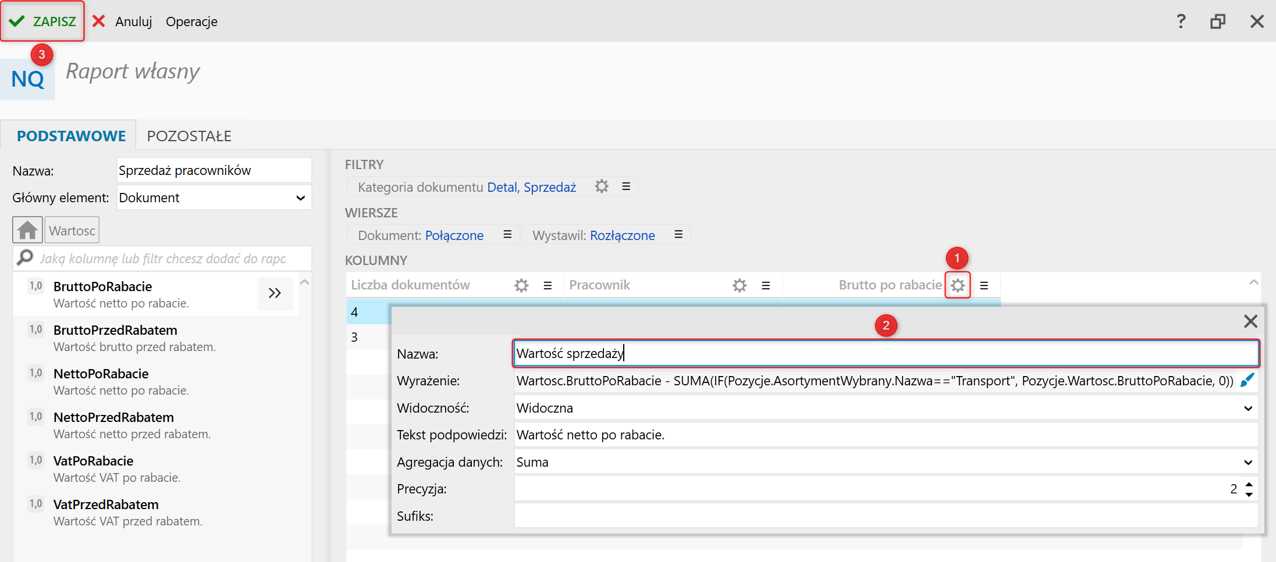
Task: Switch to the POZOSTAŁE tab
Action: click(189, 136)
